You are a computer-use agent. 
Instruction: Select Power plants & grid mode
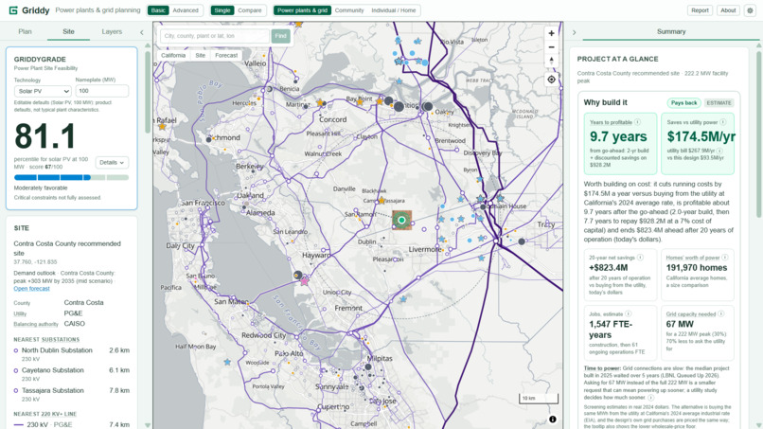click(302, 10)
